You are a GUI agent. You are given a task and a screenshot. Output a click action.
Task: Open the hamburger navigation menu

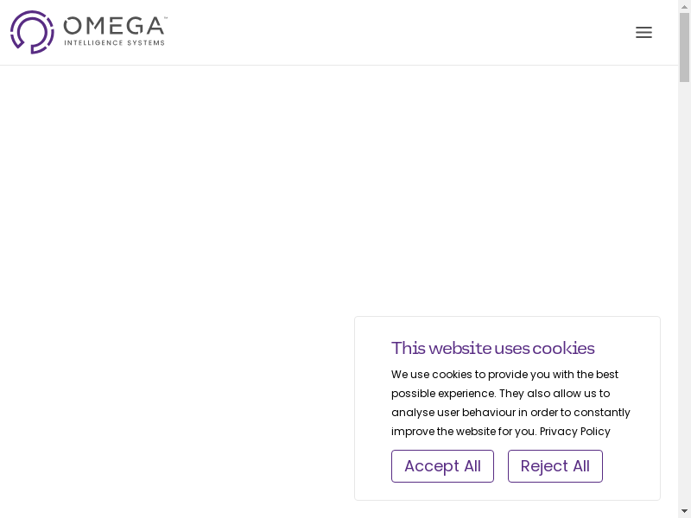point(643,33)
